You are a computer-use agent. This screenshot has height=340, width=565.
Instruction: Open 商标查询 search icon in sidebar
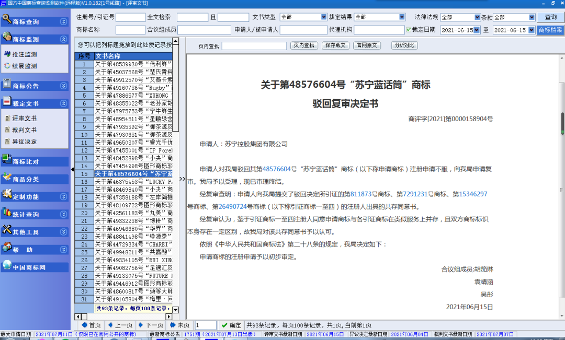6,19
